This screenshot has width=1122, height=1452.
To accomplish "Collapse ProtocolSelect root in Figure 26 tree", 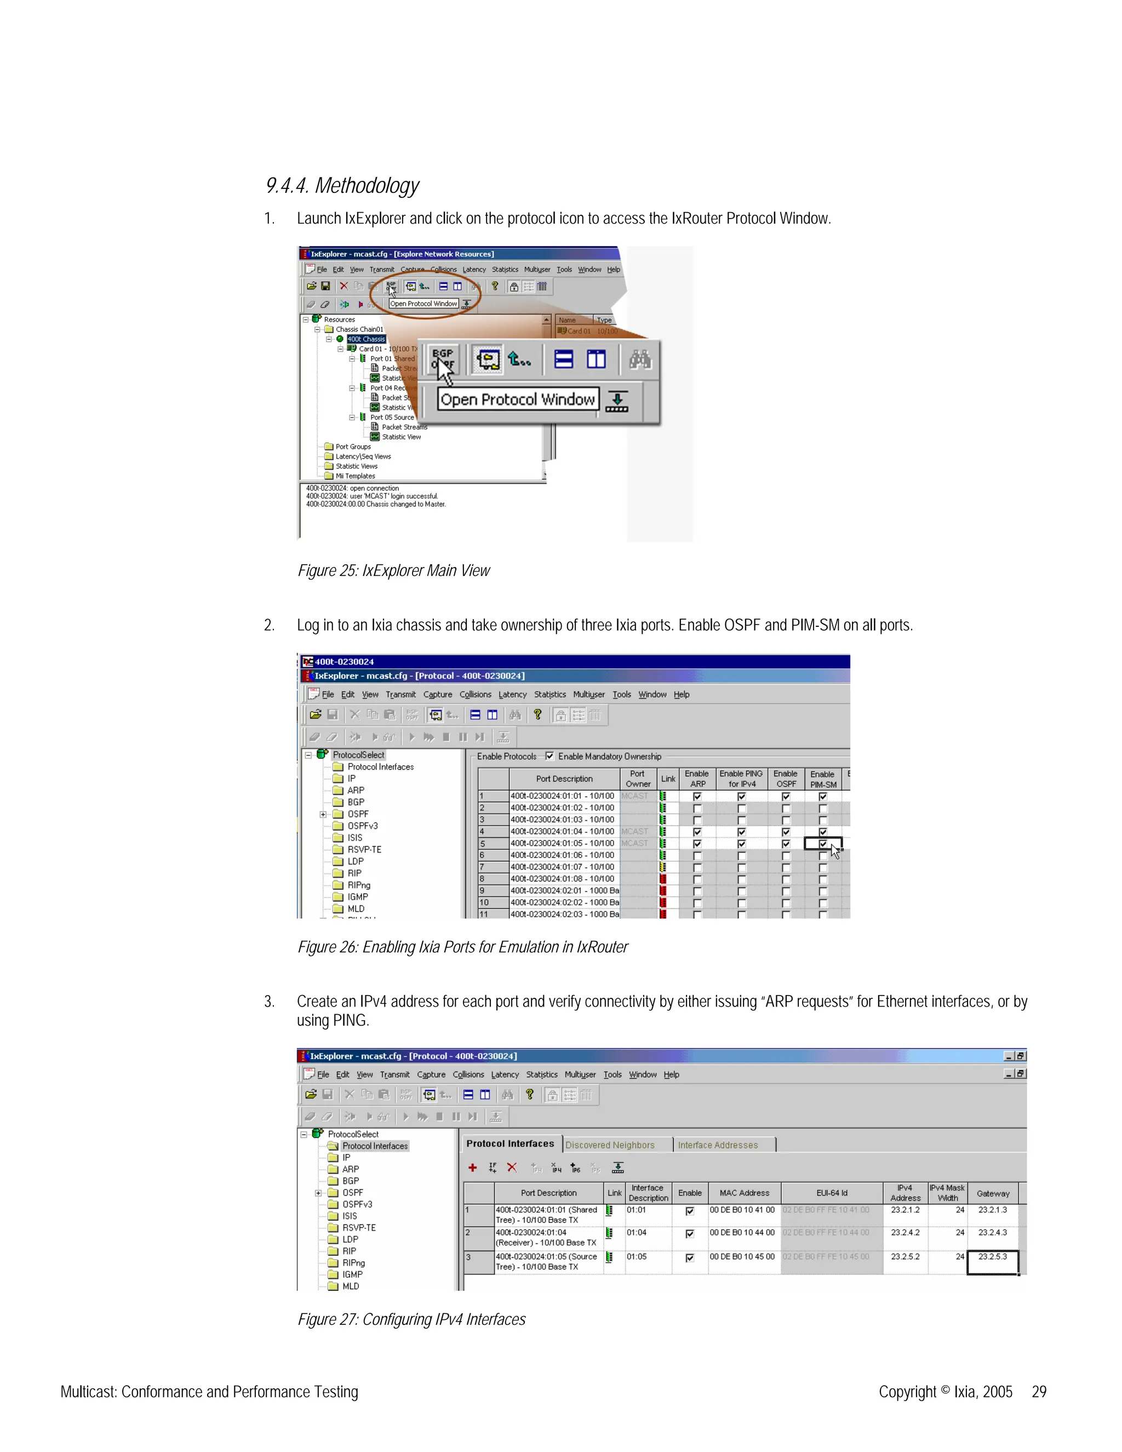I will [308, 755].
